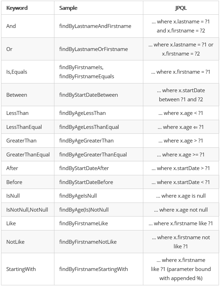Select the LessThan keyword cell

coord(17,113)
